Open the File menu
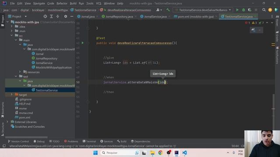This screenshot has width=280, height=157. (x=12, y=3)
